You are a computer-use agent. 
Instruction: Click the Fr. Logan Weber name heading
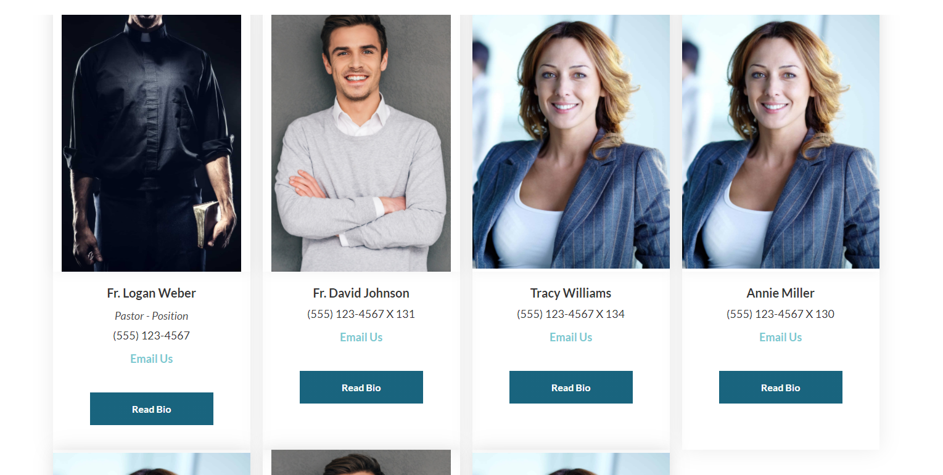click(152, 293)
